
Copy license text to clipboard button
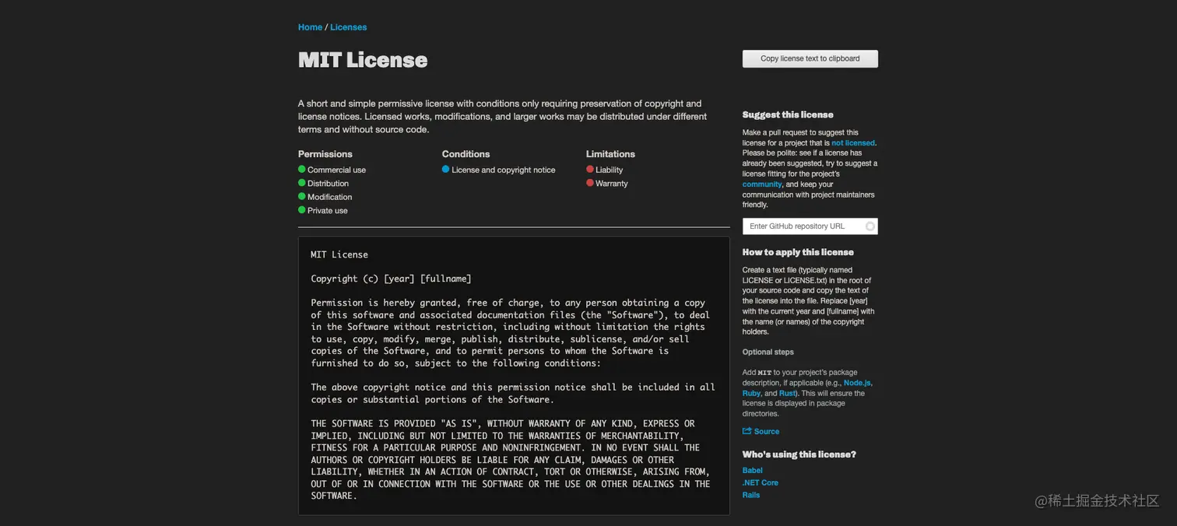coord(810,58)
